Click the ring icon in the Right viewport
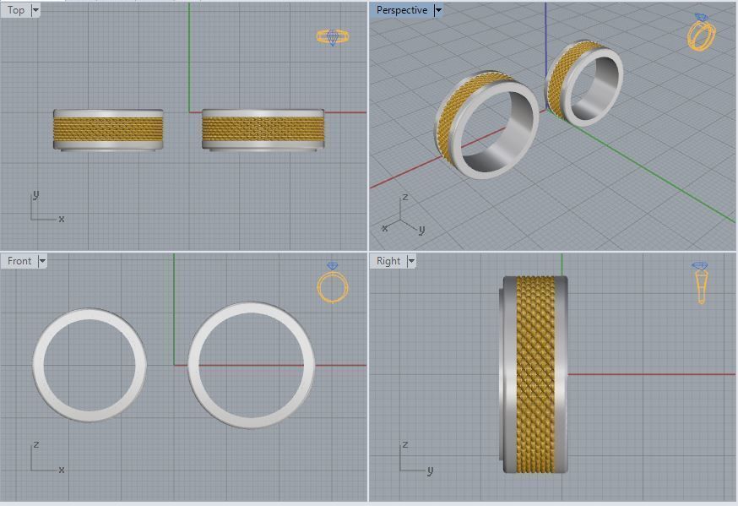This screenshot has height=506, width=738. (x=700, y=283)
